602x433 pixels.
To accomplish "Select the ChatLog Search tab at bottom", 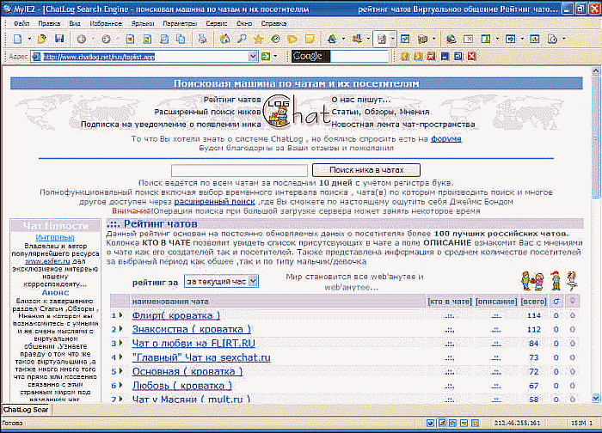I will [x=26, y=410].
